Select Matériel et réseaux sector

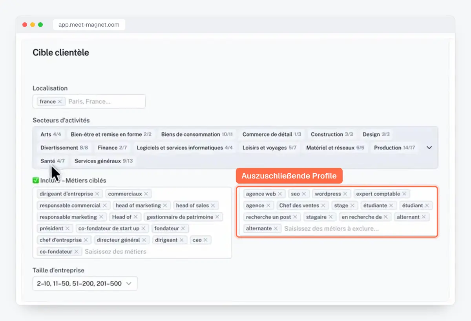(335, 148)
